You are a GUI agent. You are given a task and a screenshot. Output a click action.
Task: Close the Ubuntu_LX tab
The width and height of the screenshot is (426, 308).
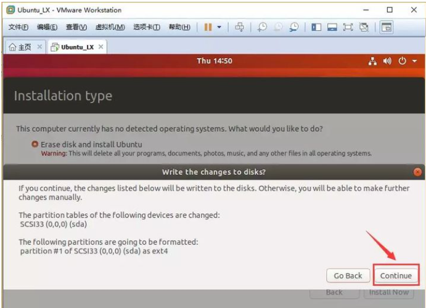pos(100,47)
